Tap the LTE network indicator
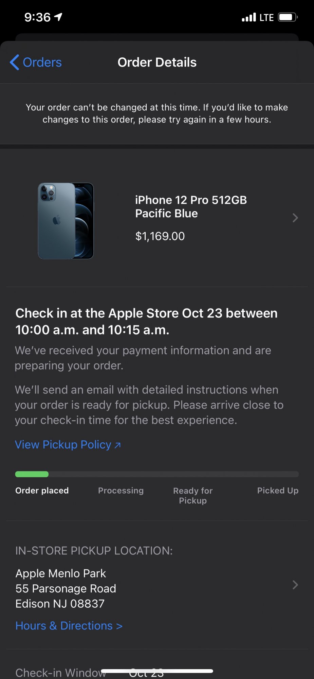 pos(266,18)
